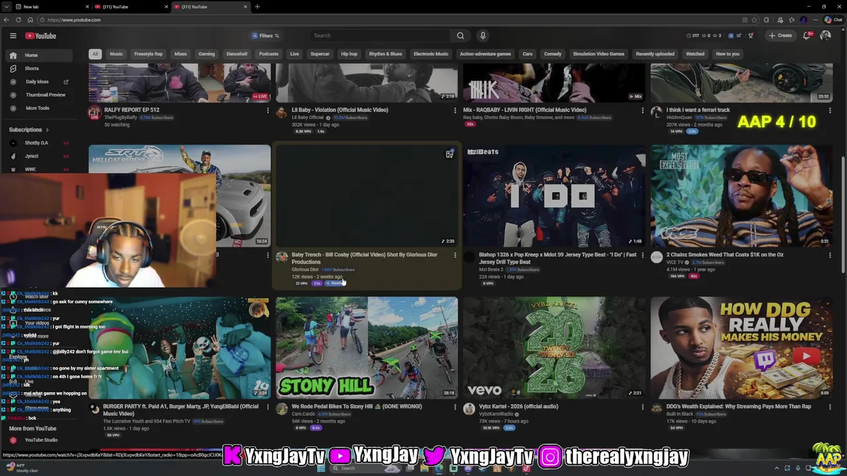Select the Podcasts filter chip
This screenshot has width=847, height=476.
click(269, 54)
